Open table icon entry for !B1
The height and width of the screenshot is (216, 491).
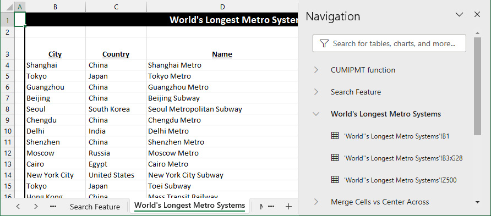point(335,136)
